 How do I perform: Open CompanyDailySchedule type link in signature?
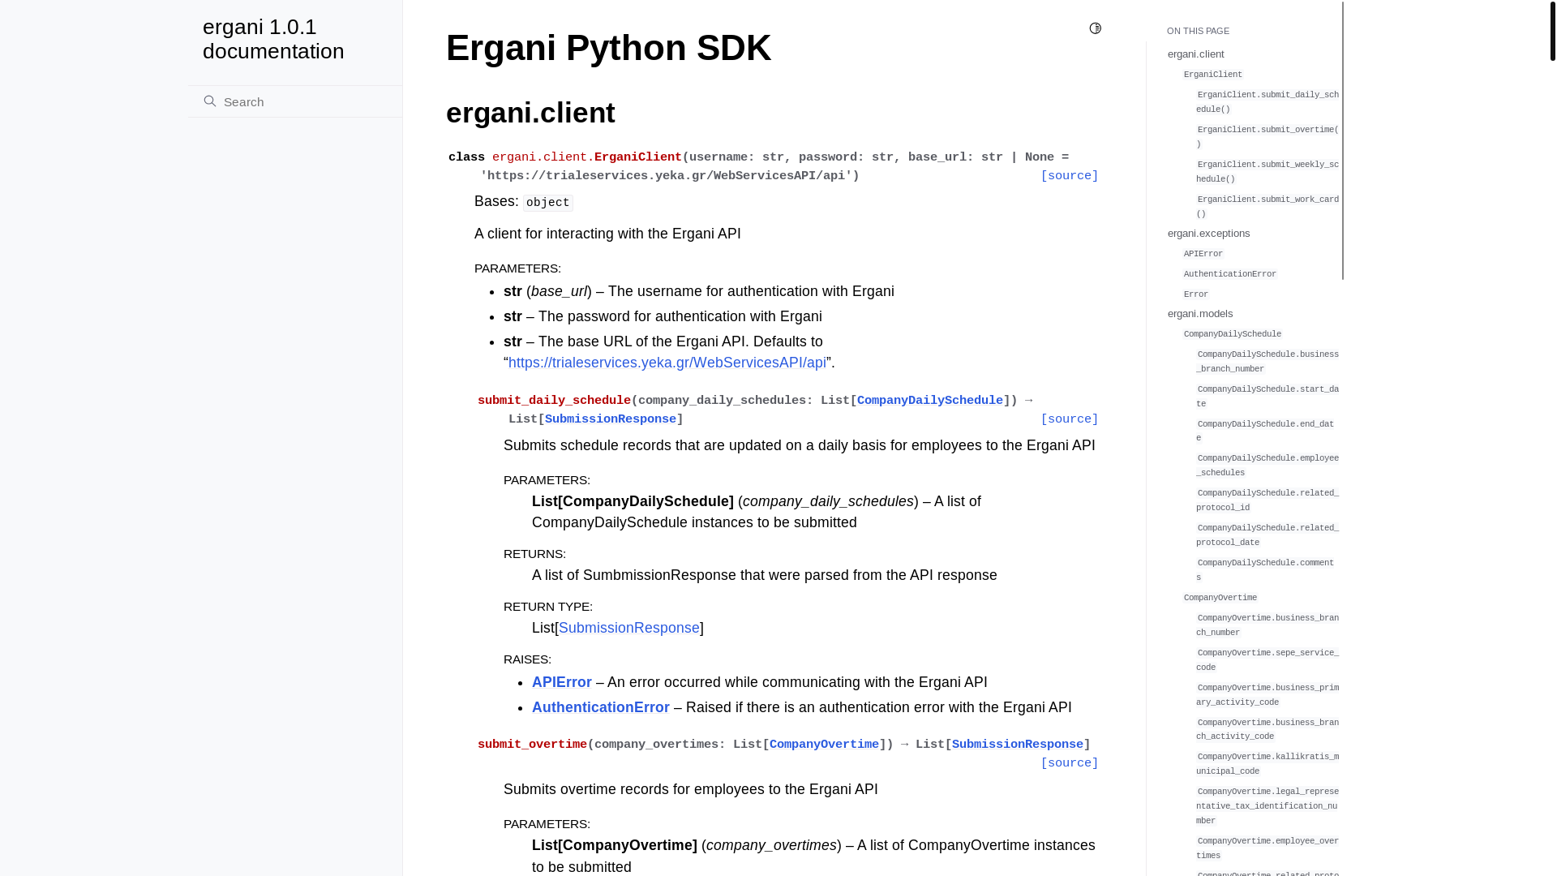930,401
